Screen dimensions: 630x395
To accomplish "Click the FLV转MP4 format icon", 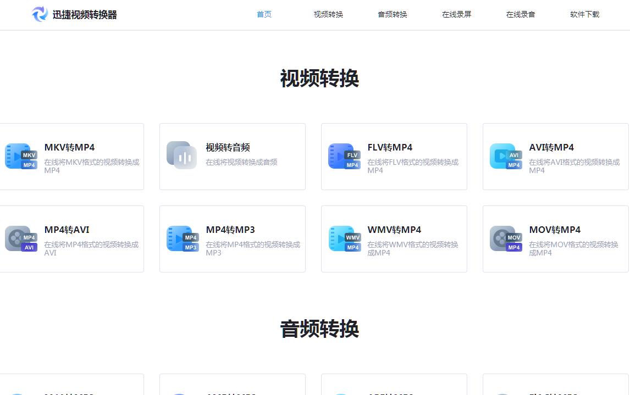I will (x=344, y=157).
